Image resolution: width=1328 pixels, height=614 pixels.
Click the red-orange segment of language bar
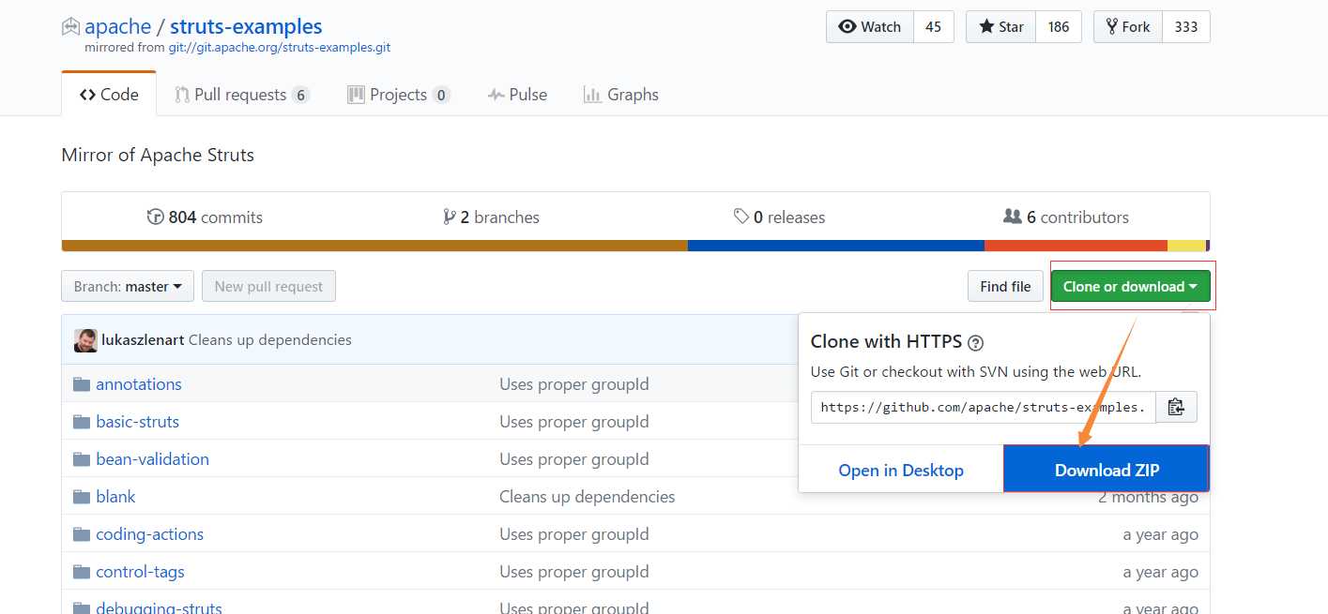(1076, 246)
